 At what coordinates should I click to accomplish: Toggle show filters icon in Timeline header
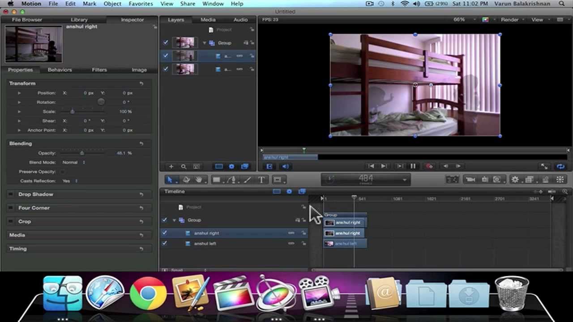coord(302,191)
